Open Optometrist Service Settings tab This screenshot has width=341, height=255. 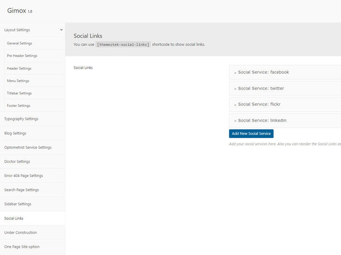click(28, 147)
